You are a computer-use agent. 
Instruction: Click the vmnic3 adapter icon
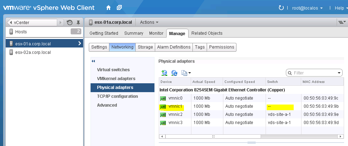tap(163, 123)
